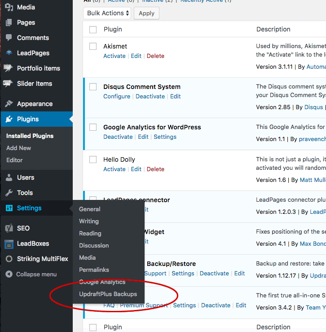
Task: Click the LeadPages sidebar icon
Action: coord(9,53)
